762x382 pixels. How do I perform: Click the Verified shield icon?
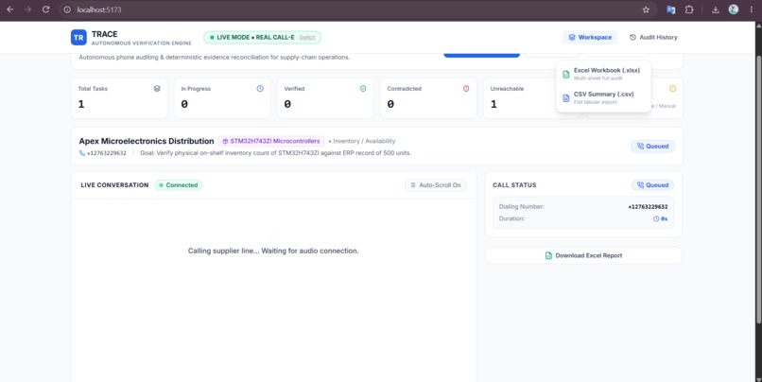coord(363,89)
